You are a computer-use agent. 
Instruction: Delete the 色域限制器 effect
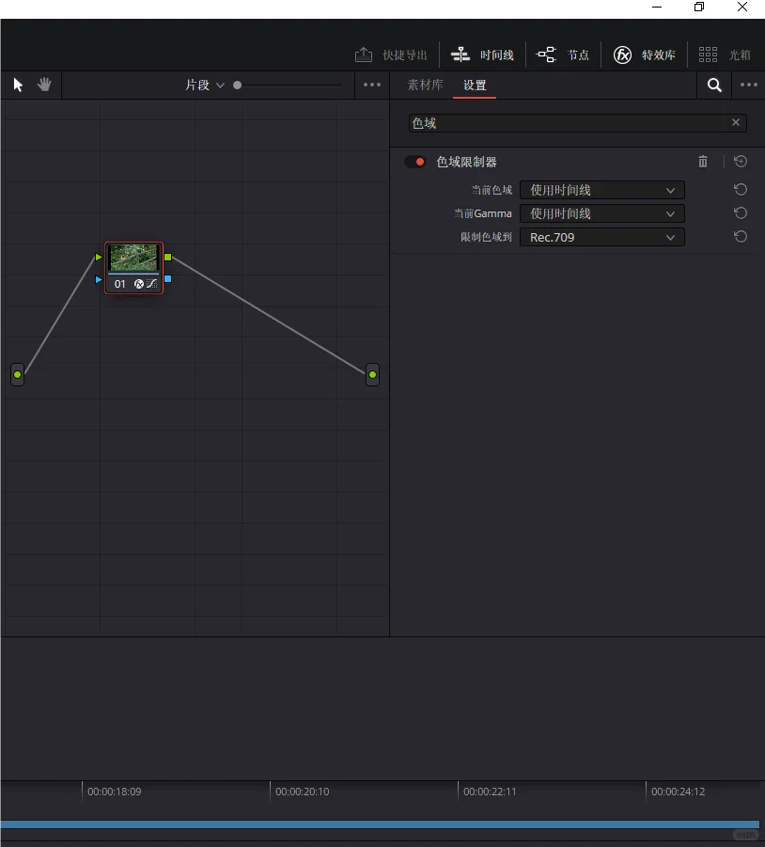pyautogui.click(x=703, y=162)
